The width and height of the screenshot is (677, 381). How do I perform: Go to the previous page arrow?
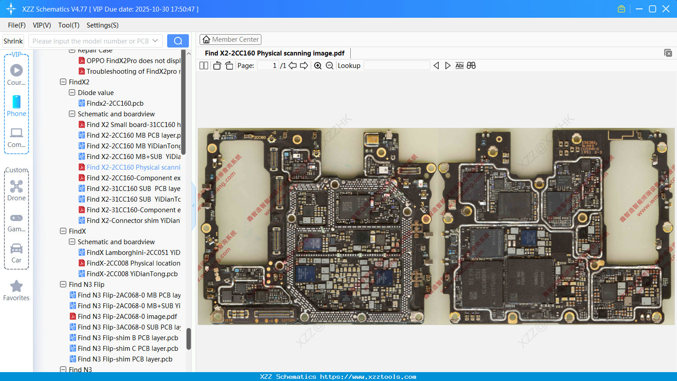coord(292,66)
